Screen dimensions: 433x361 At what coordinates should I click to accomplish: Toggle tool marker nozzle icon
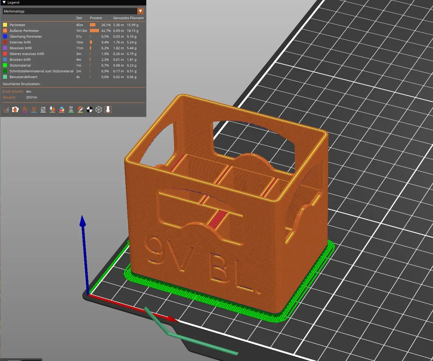[x=108, y=109]
